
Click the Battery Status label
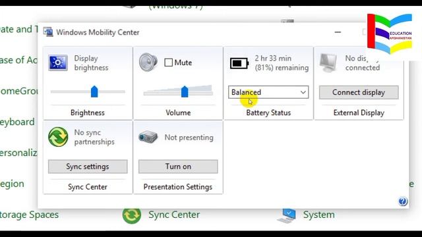(x=268, y=113)
